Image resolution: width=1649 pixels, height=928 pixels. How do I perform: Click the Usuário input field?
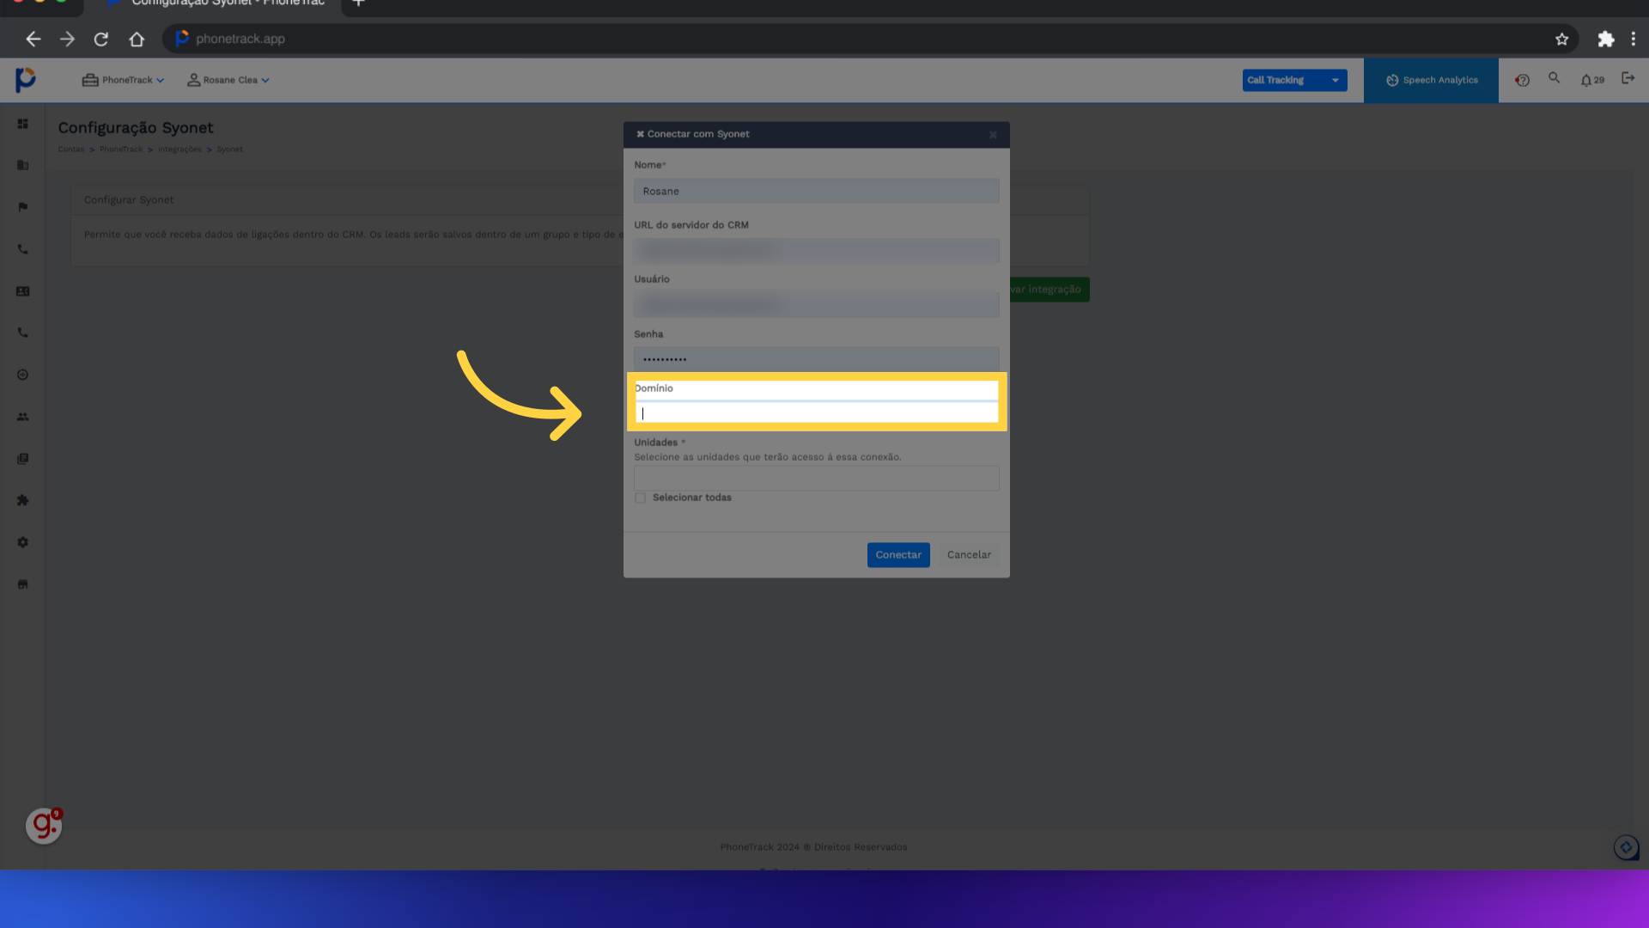816,305
